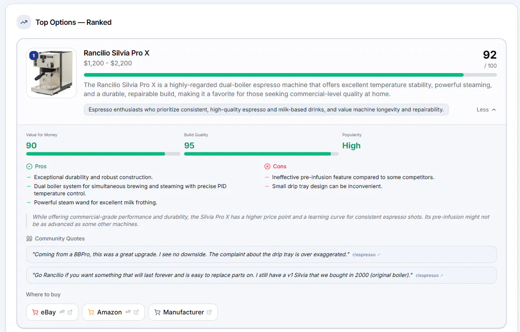Click 'Small drip tray design' con line
This screenshot has width=520, height=332.
327,186
